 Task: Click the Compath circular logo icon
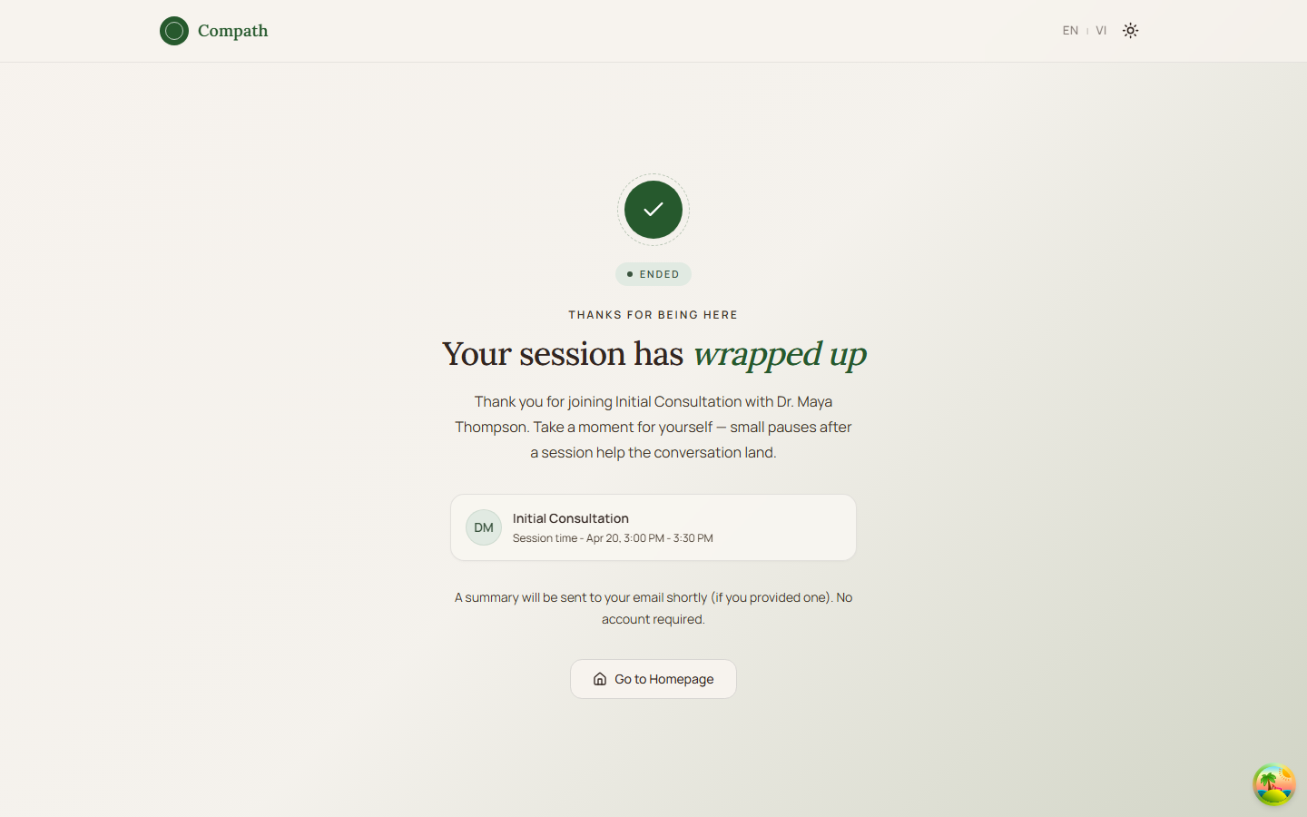174,31
